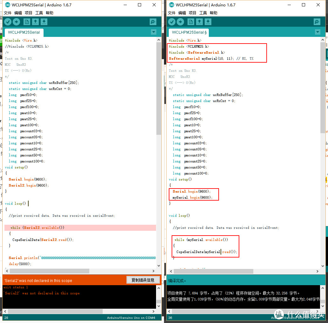Click Verify checkmark icon in left Arduino window

pyautogui.click(x=8, y=22)
